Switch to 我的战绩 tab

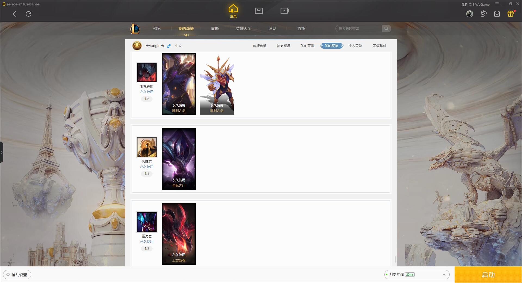click(186, 29)
